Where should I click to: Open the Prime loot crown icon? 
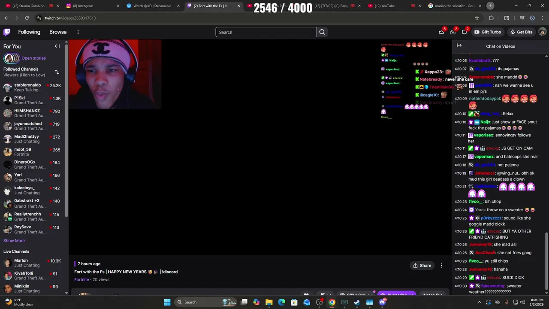click(x=441, y=32)
